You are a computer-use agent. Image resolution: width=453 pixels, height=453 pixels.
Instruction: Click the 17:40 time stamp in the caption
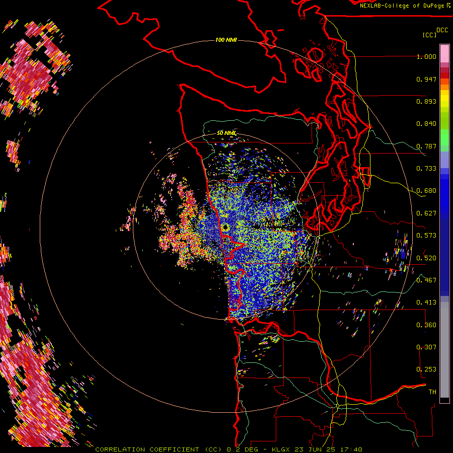351,449
